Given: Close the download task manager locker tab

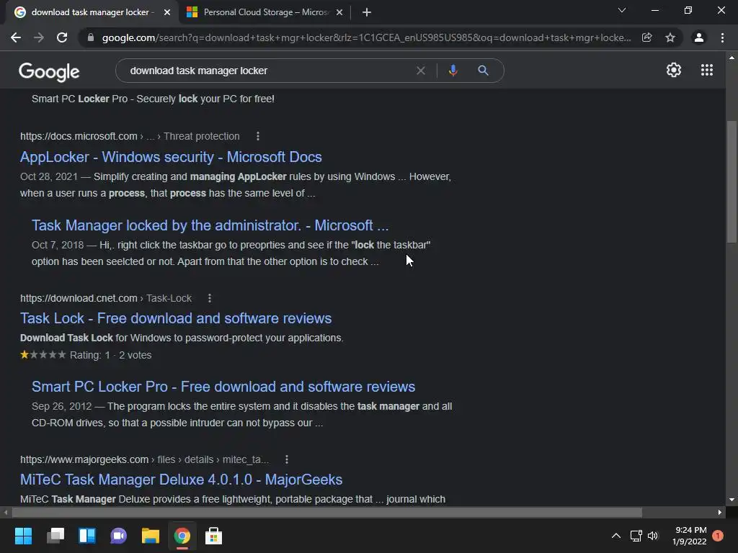Looking at the screenshot, I should [x=167, y=12].
